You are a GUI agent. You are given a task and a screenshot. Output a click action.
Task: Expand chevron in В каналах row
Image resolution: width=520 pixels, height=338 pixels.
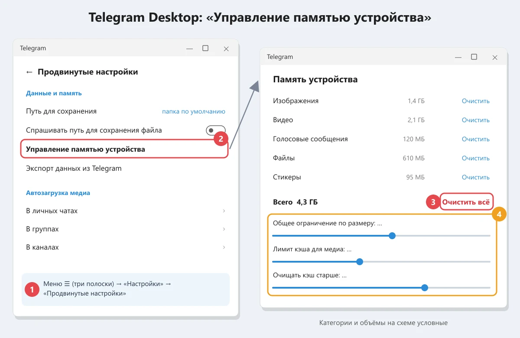pos(224,247)
